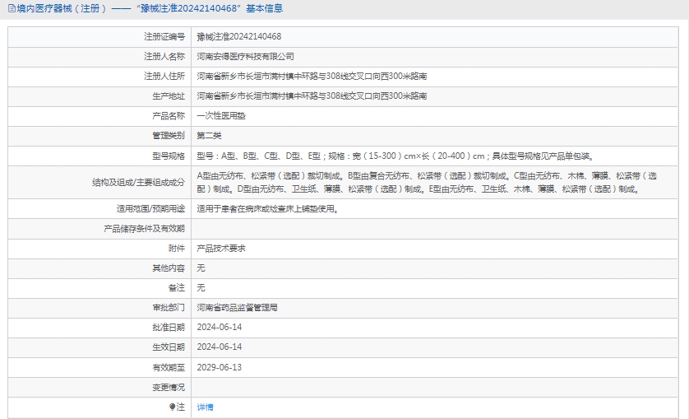Viewport: 689px width, 419px height.
Task: Click the document icon in the page header
Action: click(10, 9)
